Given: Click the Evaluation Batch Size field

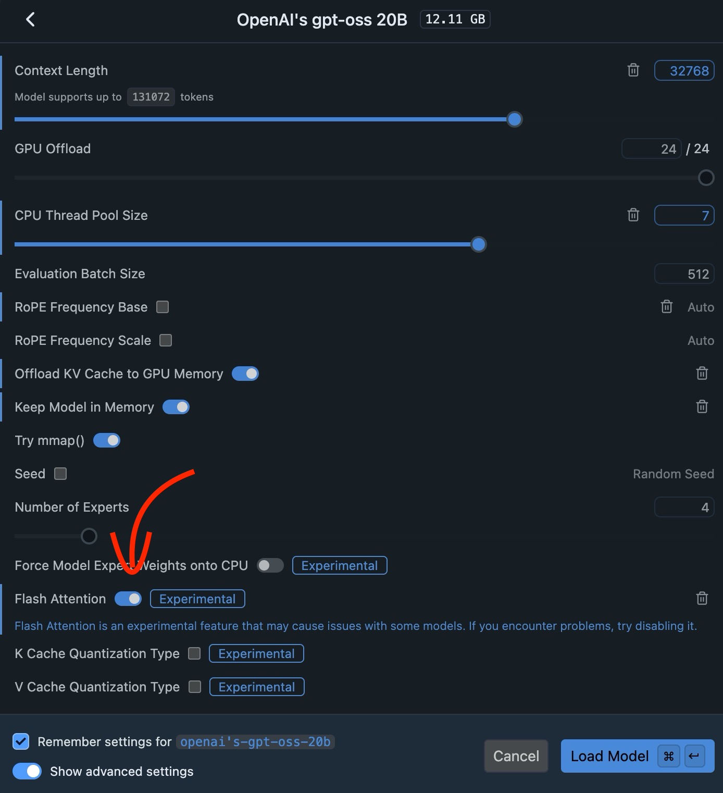Looking at the screenshot, I should (684, 274).
